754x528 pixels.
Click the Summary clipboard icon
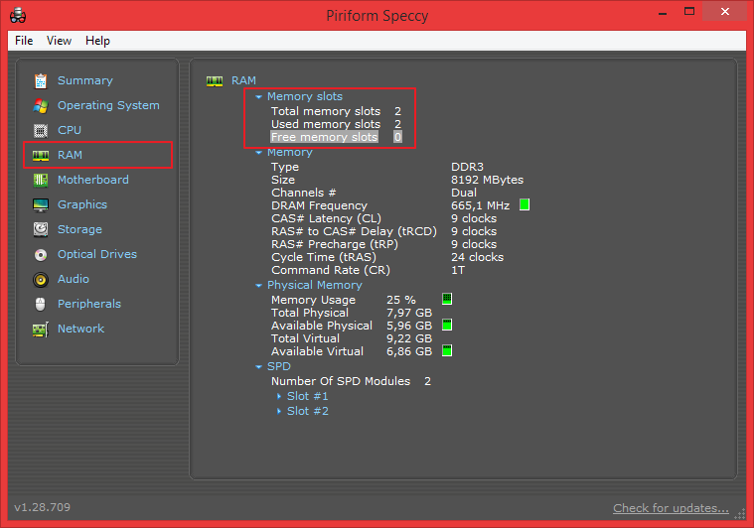[x=41, y=80]
